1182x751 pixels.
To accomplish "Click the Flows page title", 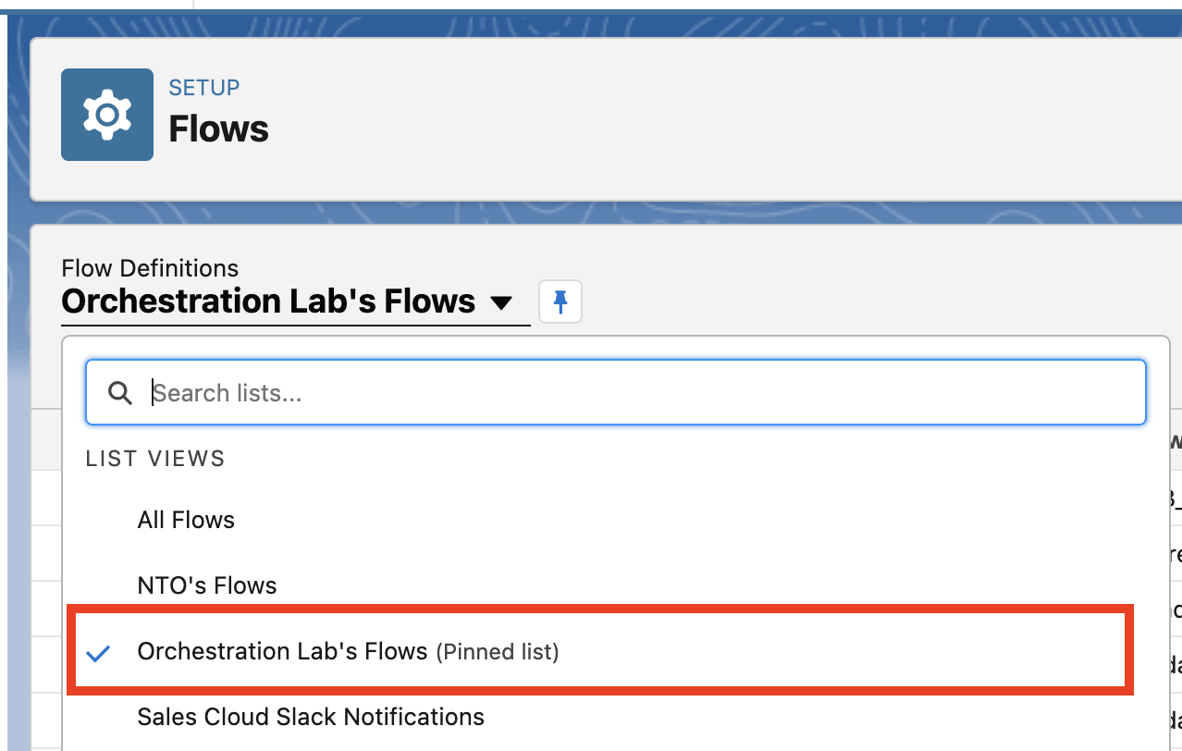I will 218,129.
